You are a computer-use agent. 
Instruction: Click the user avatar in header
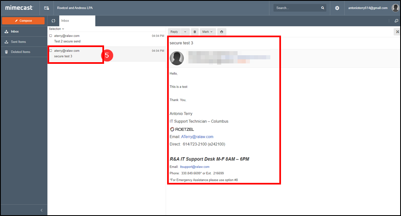point(395,8)
